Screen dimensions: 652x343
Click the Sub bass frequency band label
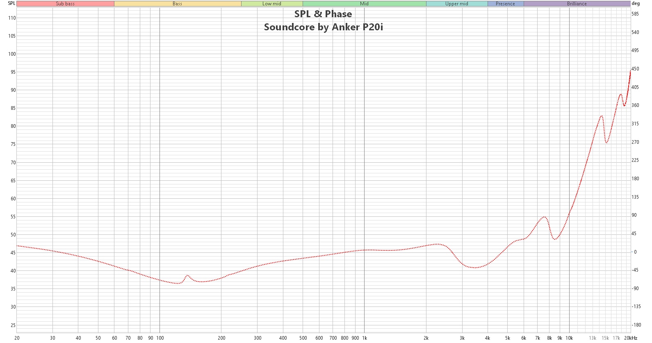tap(65, 4)
